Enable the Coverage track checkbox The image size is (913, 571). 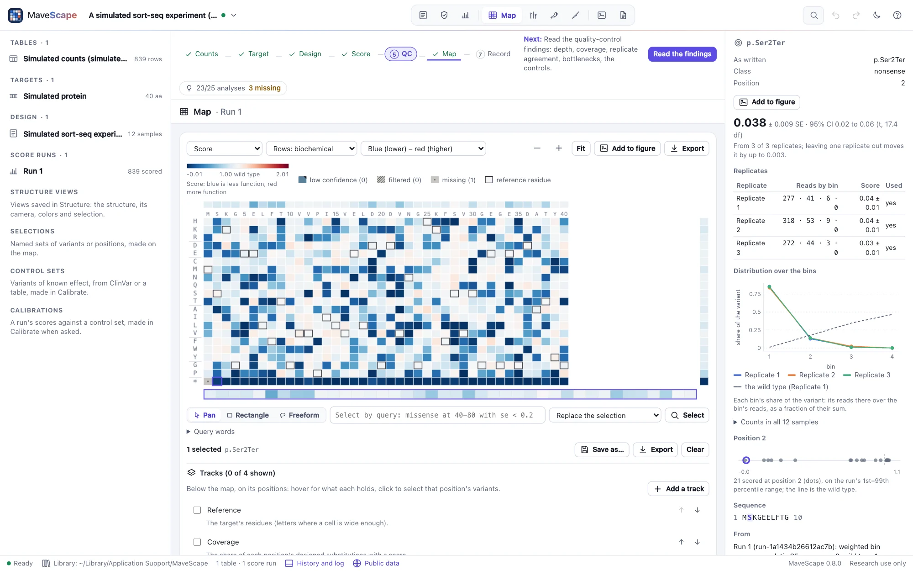click(x=197, y=542)
